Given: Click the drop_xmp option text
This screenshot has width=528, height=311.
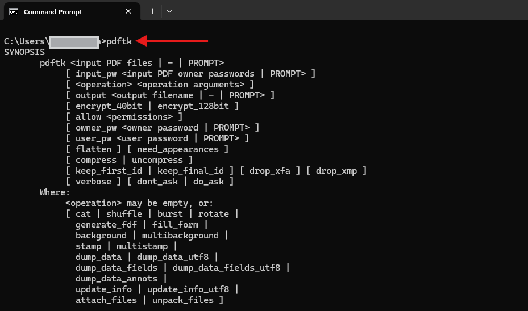Looking at the screenshot, I should point(336,171).
